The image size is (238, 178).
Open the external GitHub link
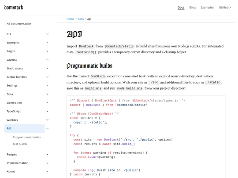click(225, 7)
